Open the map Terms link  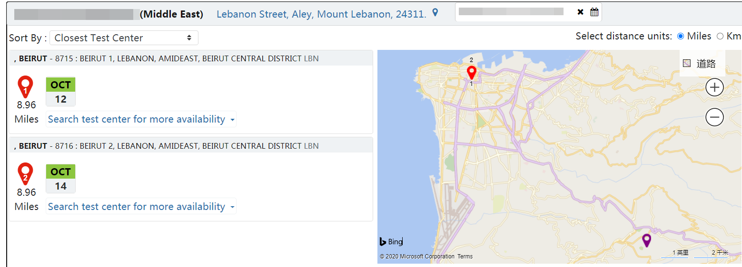[x=465, y=257]
